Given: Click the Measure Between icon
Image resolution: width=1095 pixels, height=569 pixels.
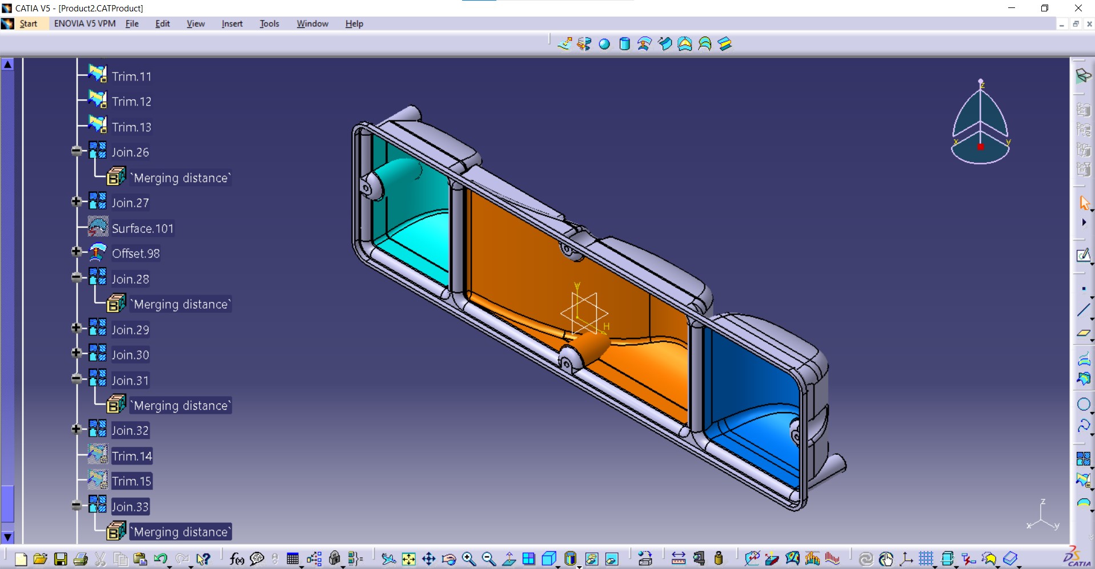Looking at the screenshot, I should point(678,559).
